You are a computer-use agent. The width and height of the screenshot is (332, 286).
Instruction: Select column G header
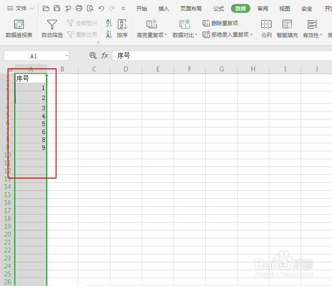pos(222,69)
